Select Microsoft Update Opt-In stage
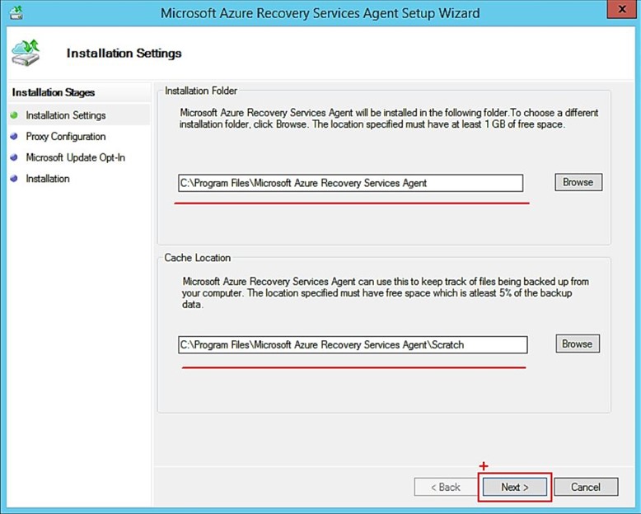 click(x=75, y=157)
